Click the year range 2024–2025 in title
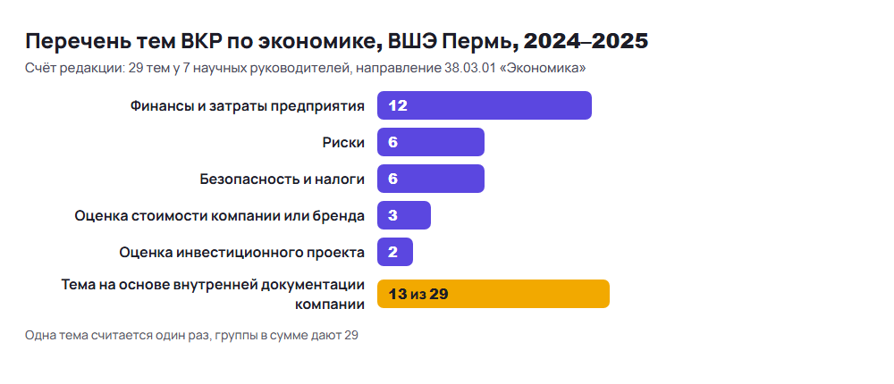Viewport: 894px width, 384px height. click(586, 41)
